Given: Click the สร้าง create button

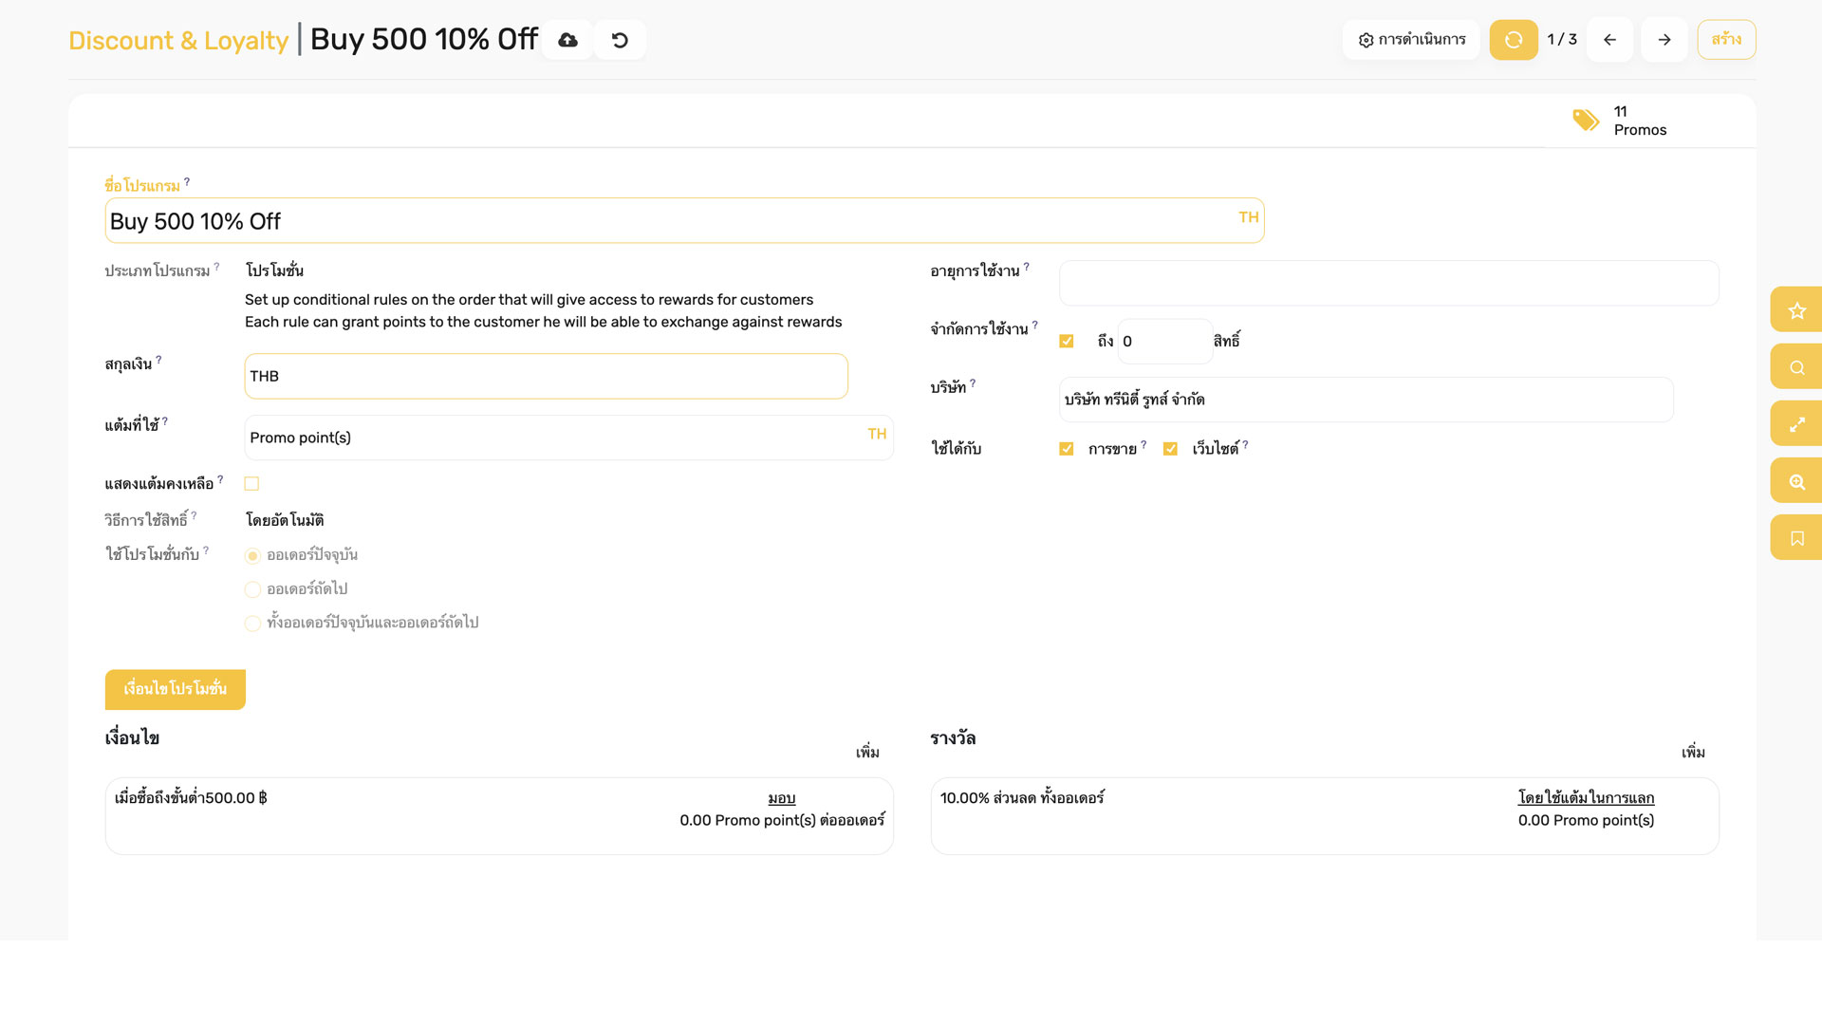Looking at the screenshot, I should coord(1726,40).
